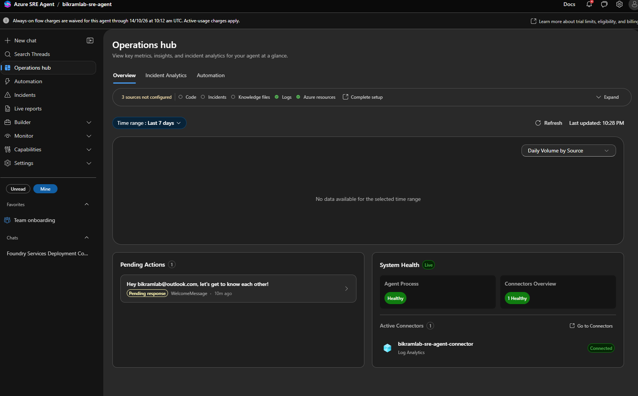Open the Daily Volume by Source dropdown
Viewport: 638px width, 396px height.
pos(568,151)
